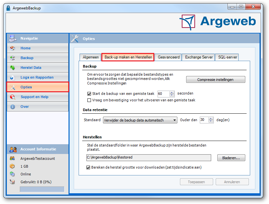
Task: Click the seconden number field showing 60
Action: click(163, 94)
